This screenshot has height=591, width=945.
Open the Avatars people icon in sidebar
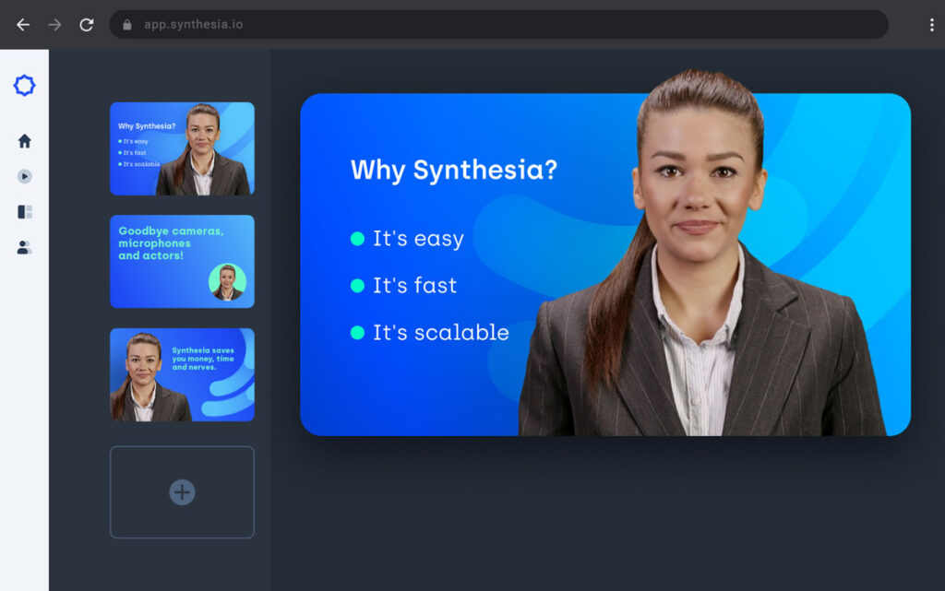[25, 247]
